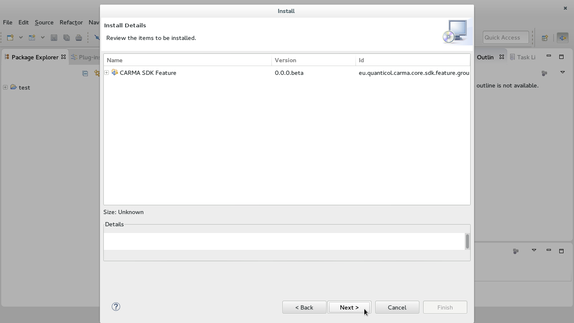Image resolution: width=574 pixels, height=323 pixels.
Task: Sort by the Name column header
Action: click(188, 60)
